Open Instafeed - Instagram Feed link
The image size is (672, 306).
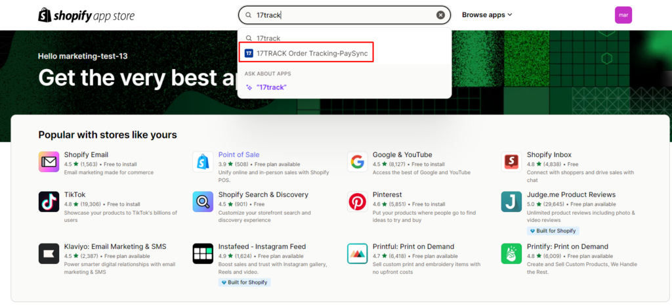click(262, 246)
